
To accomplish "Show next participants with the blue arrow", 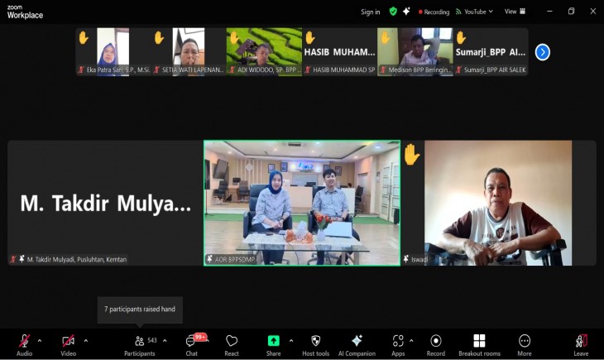I will [543, 52].
